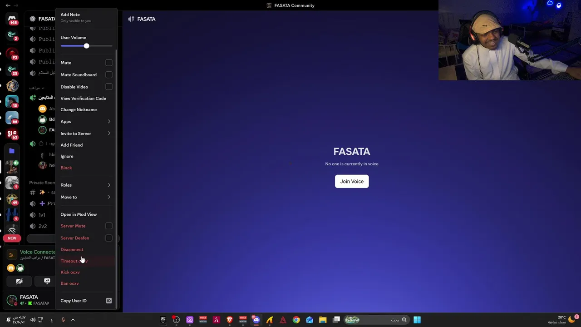This screenshot has height=327, width=581.
Task: Click the taskbar microphone tray icon
Action: click(x=63, y=320)
